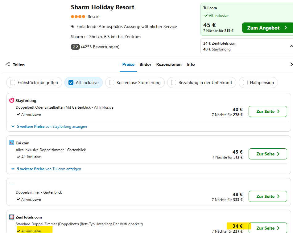Click the green Zum Angebot button

(267, 28)
